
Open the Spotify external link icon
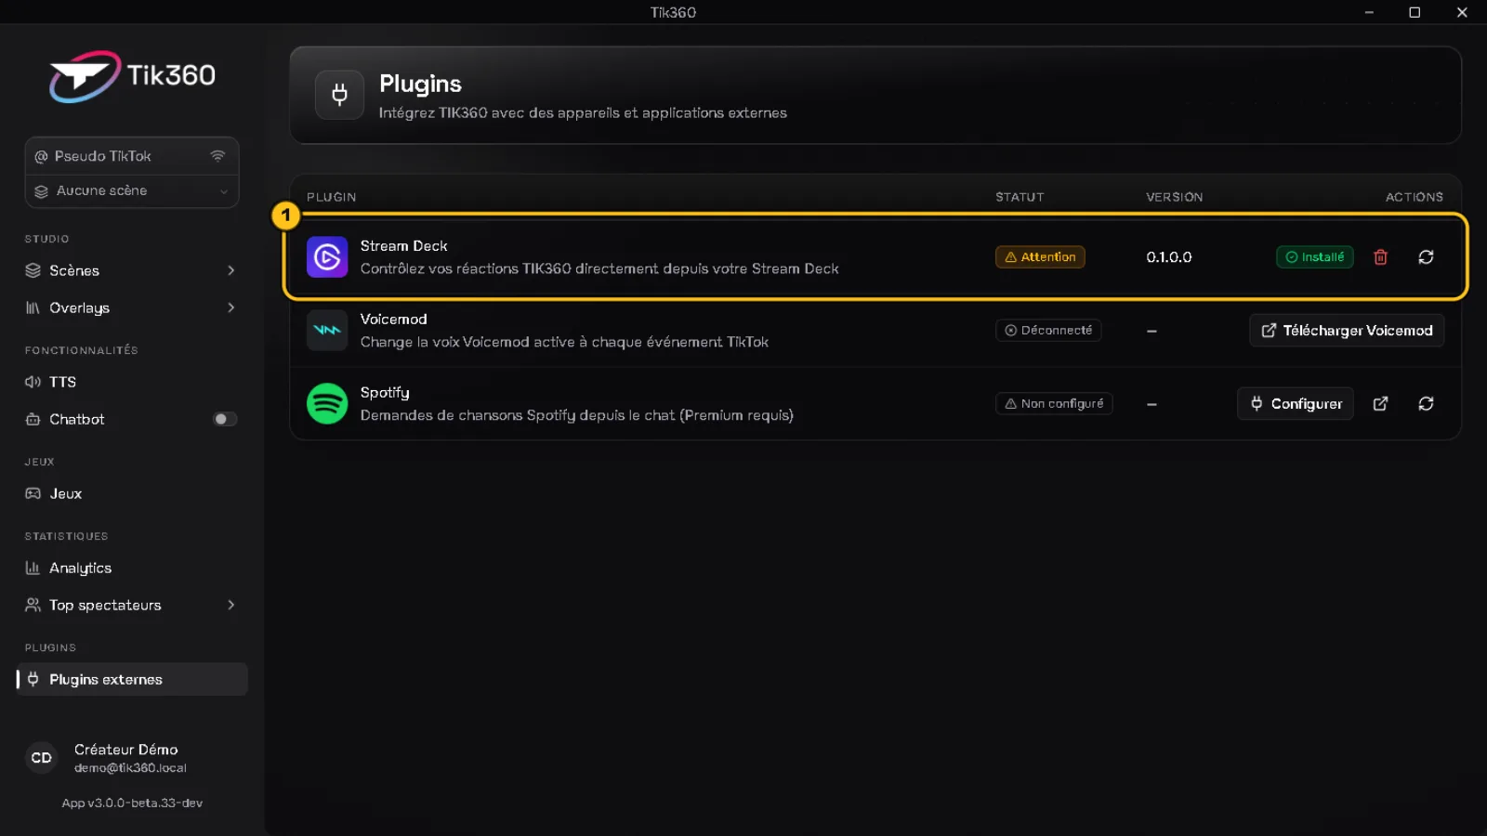click(x=1380, y=404)
